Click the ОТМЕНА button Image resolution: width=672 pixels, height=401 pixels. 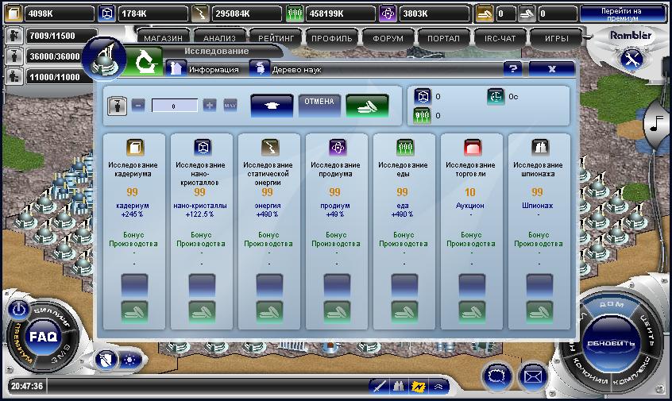[x=319, y=105]
